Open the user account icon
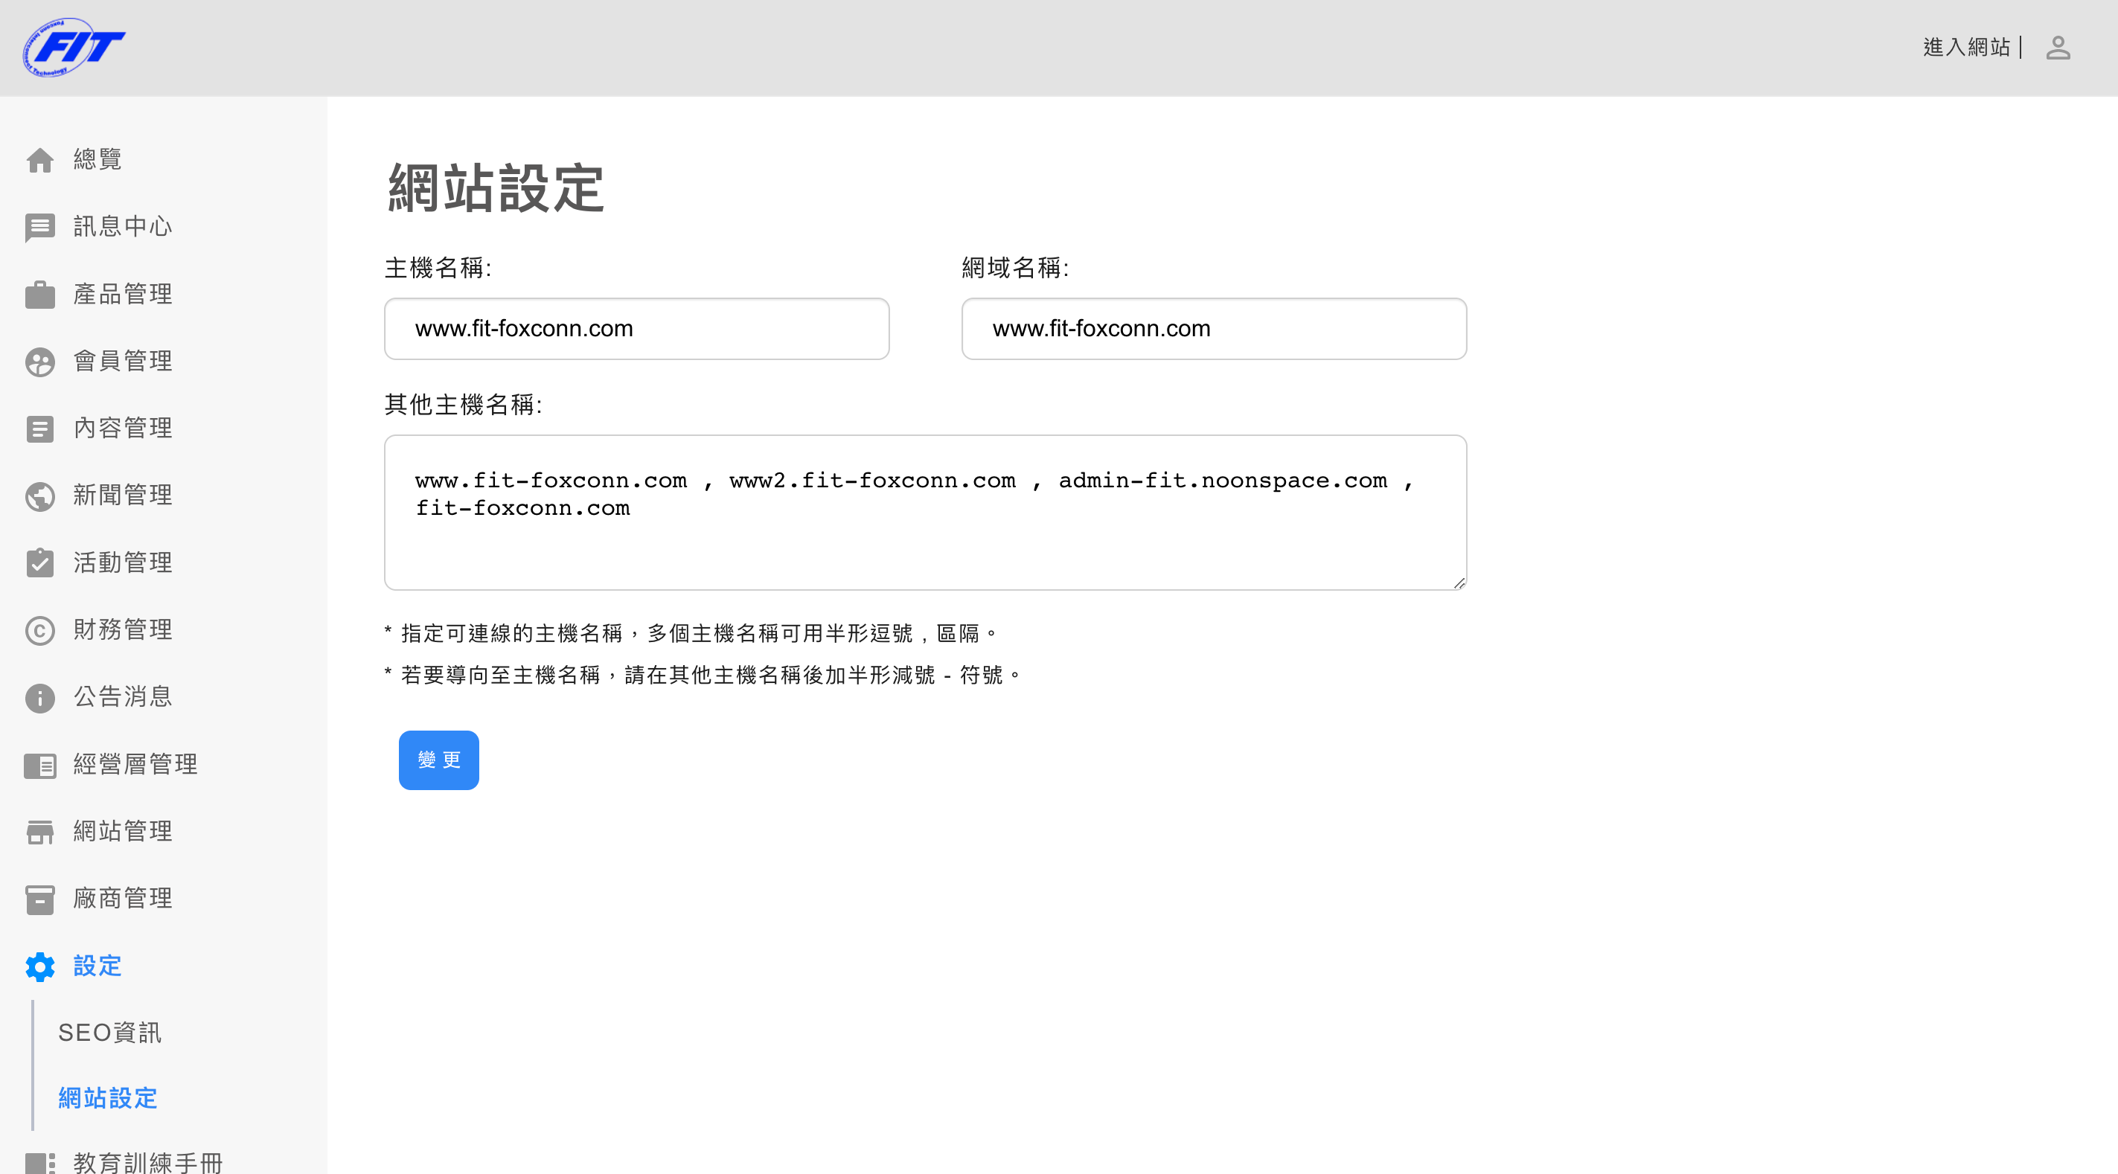 coord(2057,48)
